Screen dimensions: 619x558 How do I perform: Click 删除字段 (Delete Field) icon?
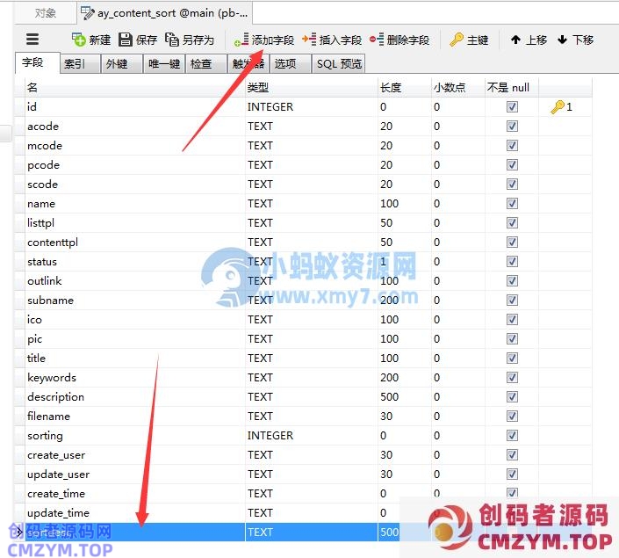tap(377, 40)
